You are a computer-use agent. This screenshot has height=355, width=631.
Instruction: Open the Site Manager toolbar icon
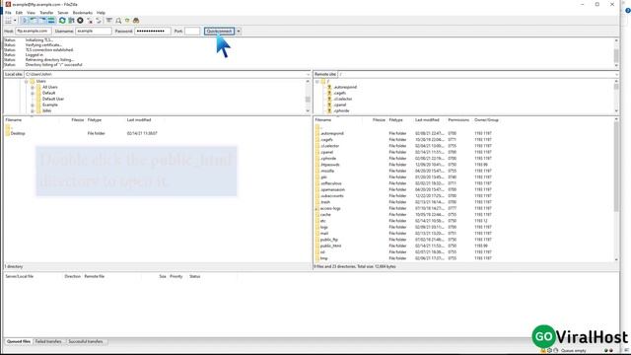8,20
